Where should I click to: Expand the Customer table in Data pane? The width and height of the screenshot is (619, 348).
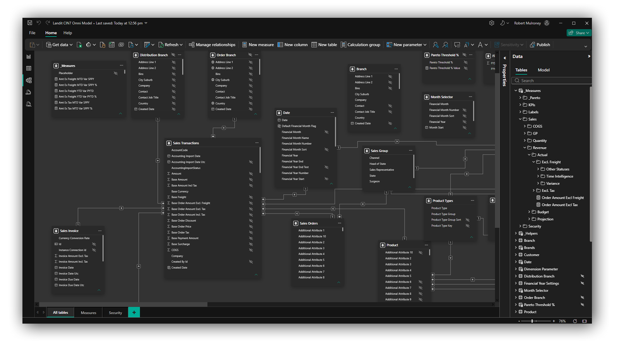[516, 255]
